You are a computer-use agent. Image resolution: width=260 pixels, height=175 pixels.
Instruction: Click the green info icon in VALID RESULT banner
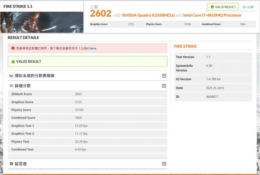click(x=13, y=62)
